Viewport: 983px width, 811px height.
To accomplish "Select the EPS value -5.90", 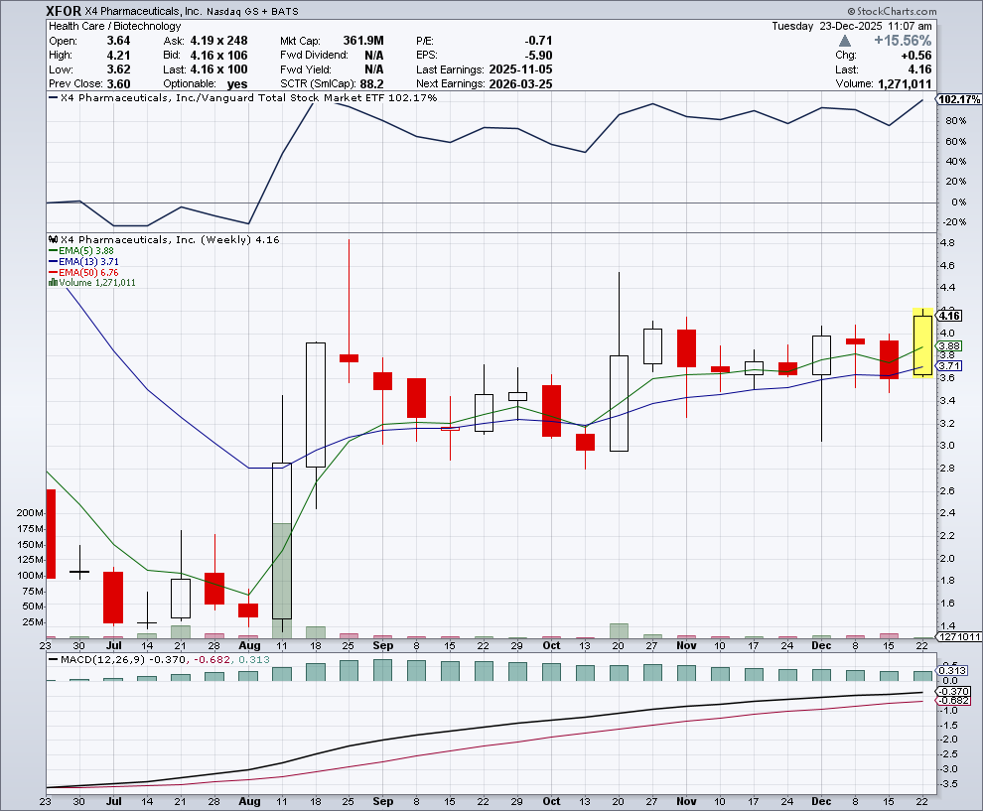I will [x=538, y=56].
